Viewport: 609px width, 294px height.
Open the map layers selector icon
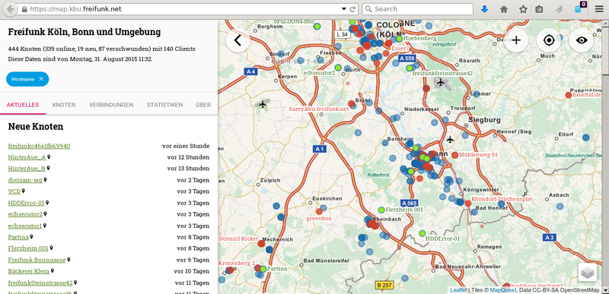click(588, 272)
